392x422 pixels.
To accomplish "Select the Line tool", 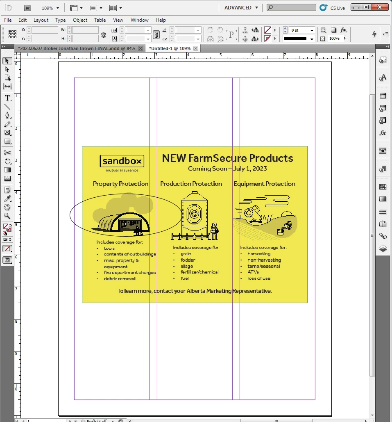I will click(7, 107).
